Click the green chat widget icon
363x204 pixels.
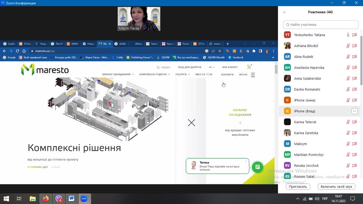coord(257,167)
